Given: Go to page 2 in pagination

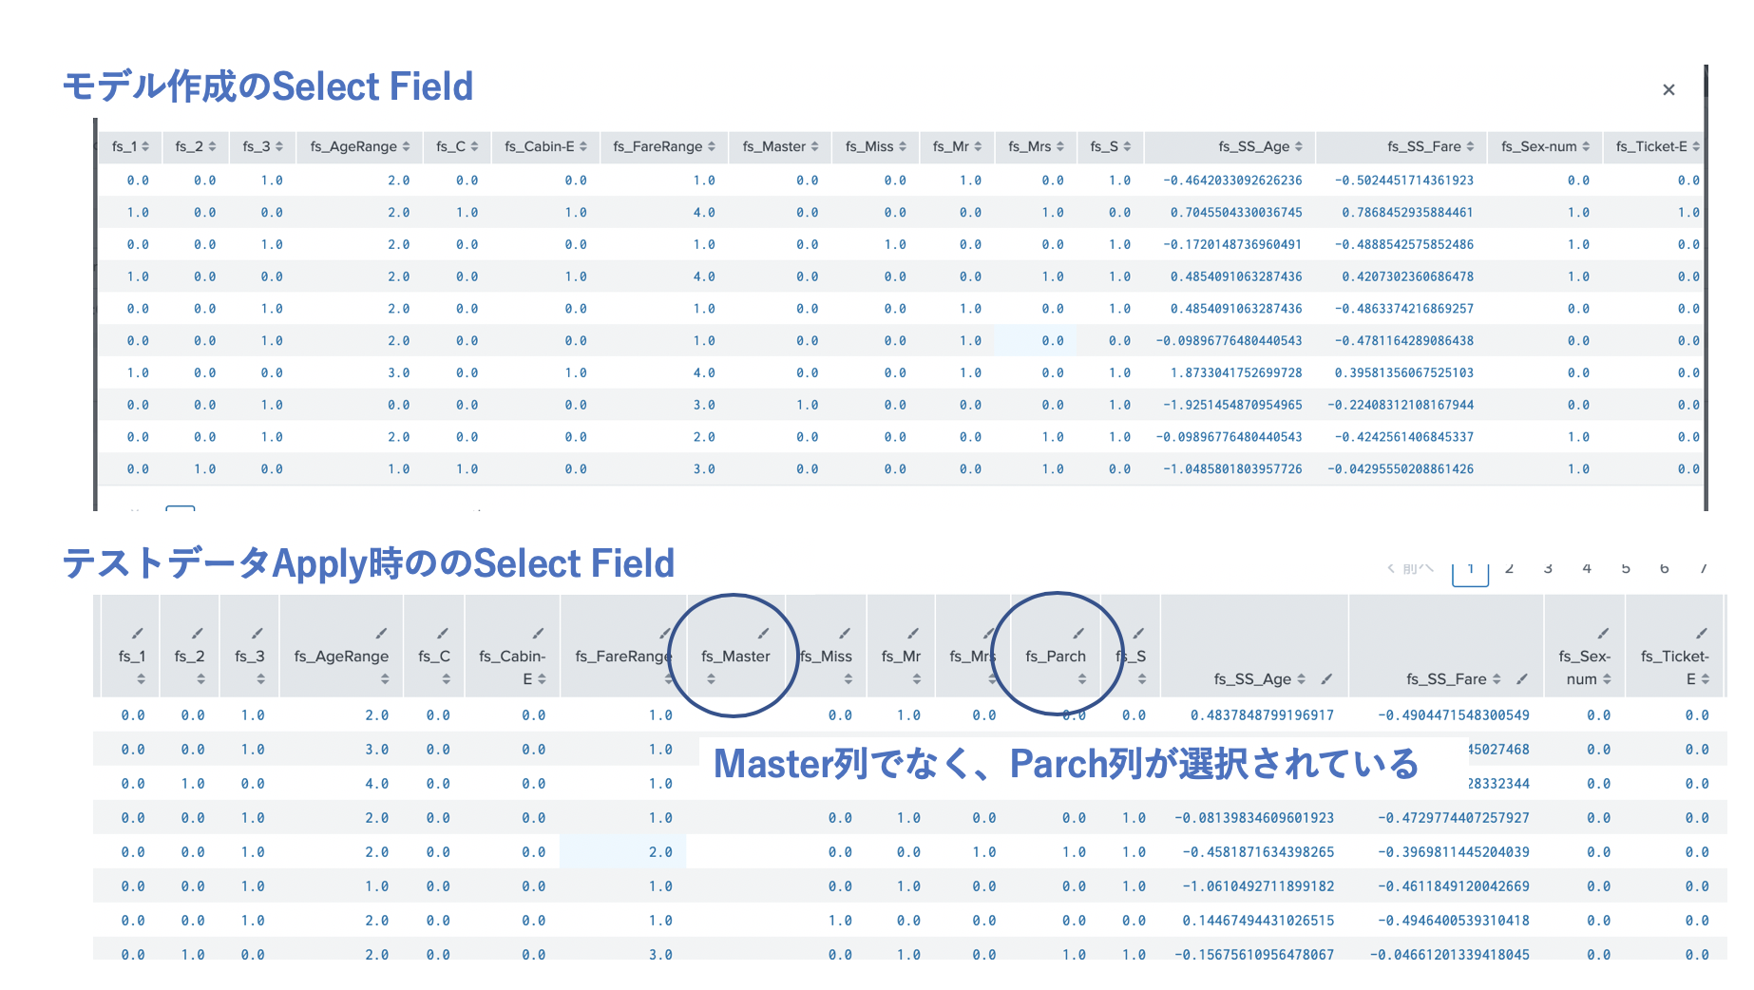Looking at the screenshot, I should tap(1509, 568).
